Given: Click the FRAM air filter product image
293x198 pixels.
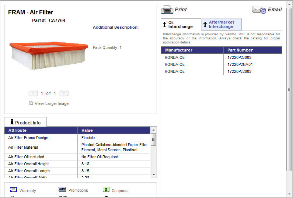Looking at the screenshot, I should [x=49, y=55].
